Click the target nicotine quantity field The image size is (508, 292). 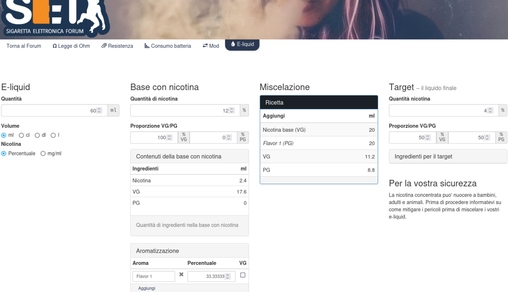[444, 110]
